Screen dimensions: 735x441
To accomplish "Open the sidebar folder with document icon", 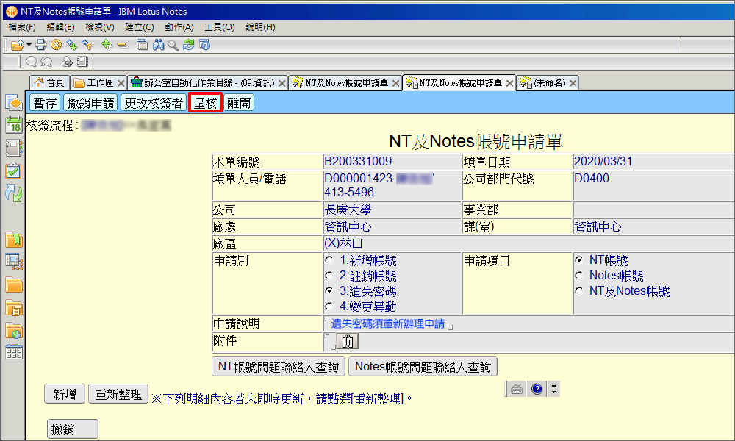I will coord(13,307).
